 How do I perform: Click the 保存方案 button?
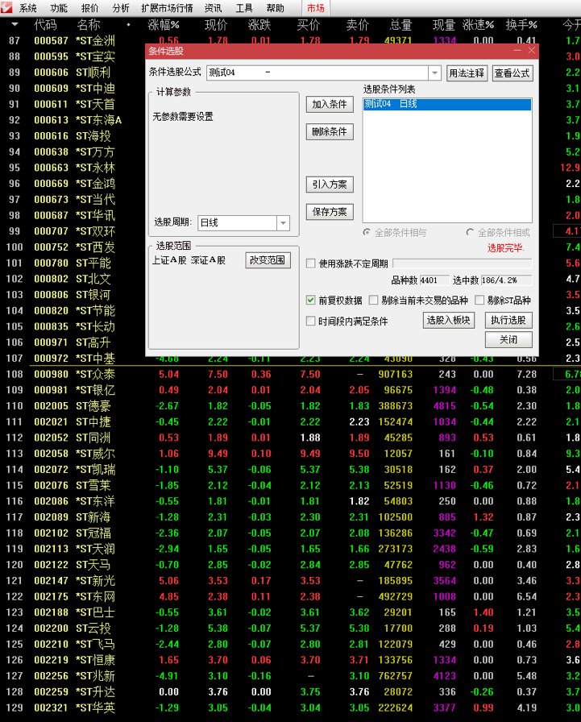click(330, 212)
